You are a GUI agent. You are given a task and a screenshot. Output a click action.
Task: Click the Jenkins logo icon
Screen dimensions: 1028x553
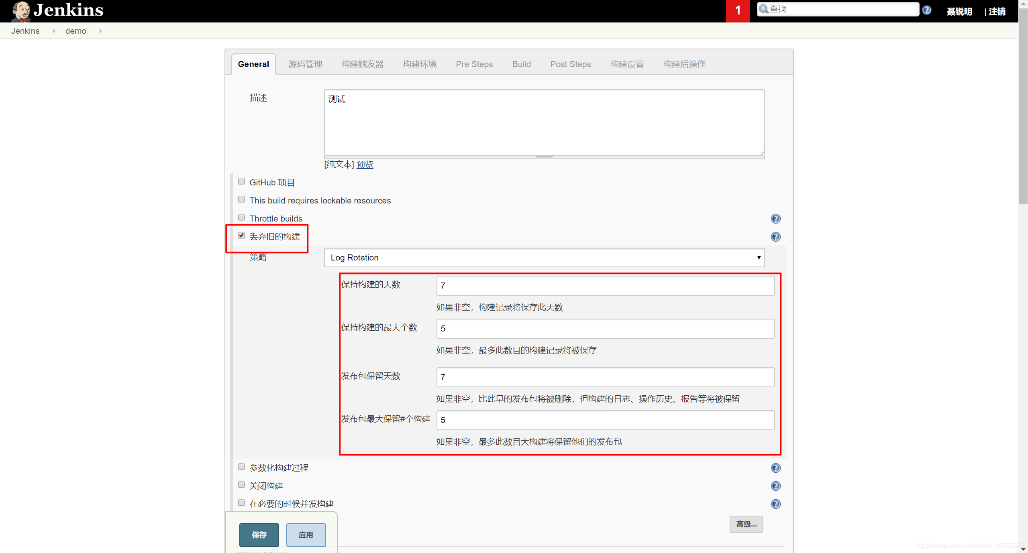tap(18, 11)
